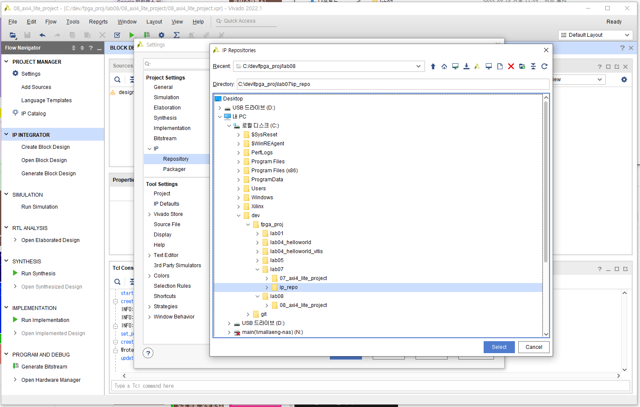Viewport: 640px width, 407px height.
Task: Collapse the lab08 folder node
Action: (x=257, y=296)
